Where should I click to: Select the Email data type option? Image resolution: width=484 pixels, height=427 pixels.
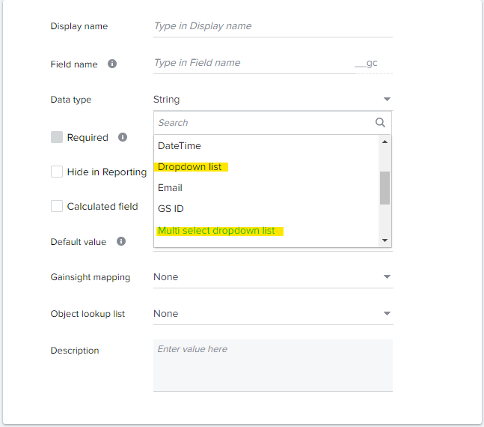click(267, 188)
